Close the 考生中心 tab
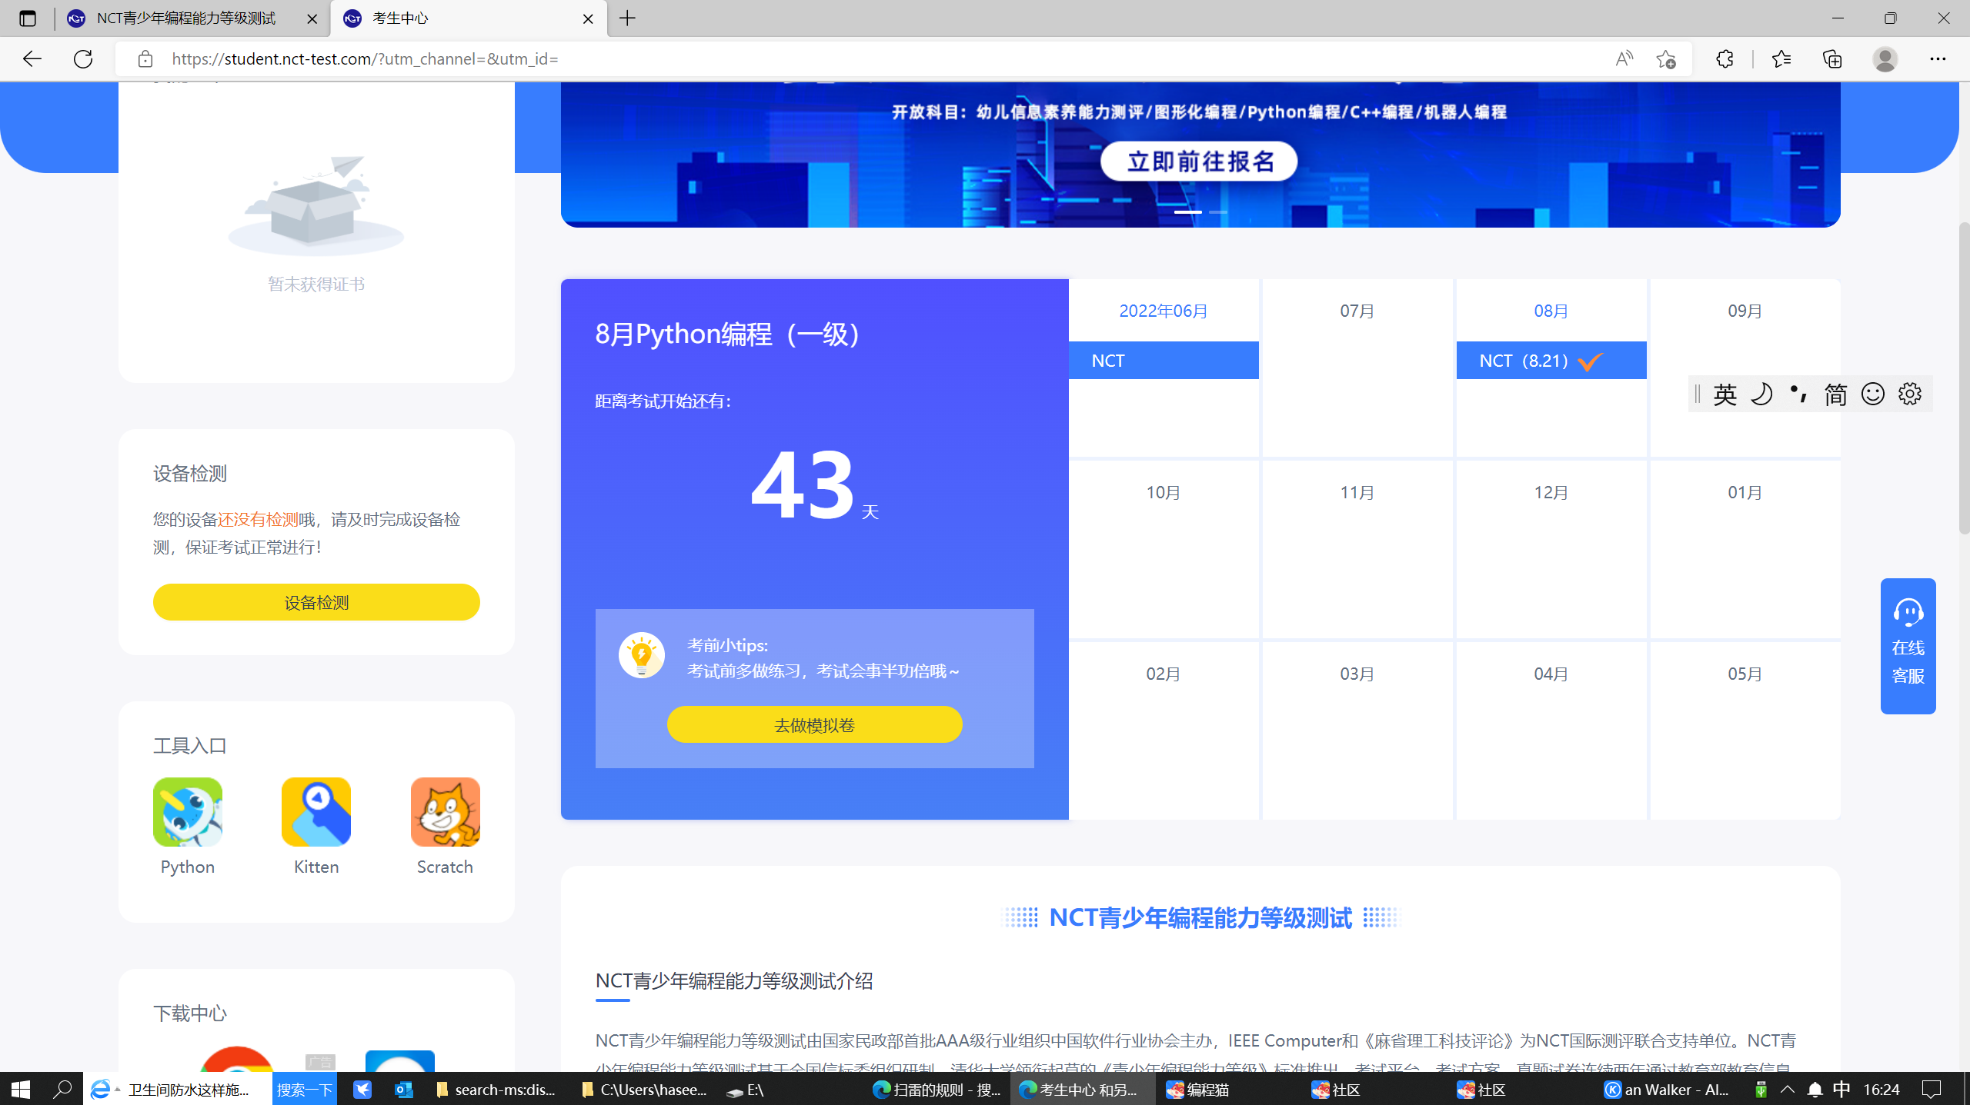Image resolution: width=1970 pixels, height=1105 pixels. [x=588, y=18]
